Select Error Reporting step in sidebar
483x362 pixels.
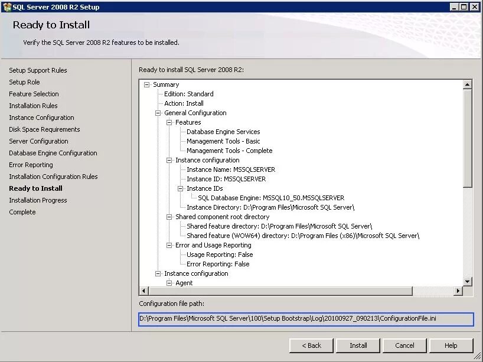pos(31,165)
